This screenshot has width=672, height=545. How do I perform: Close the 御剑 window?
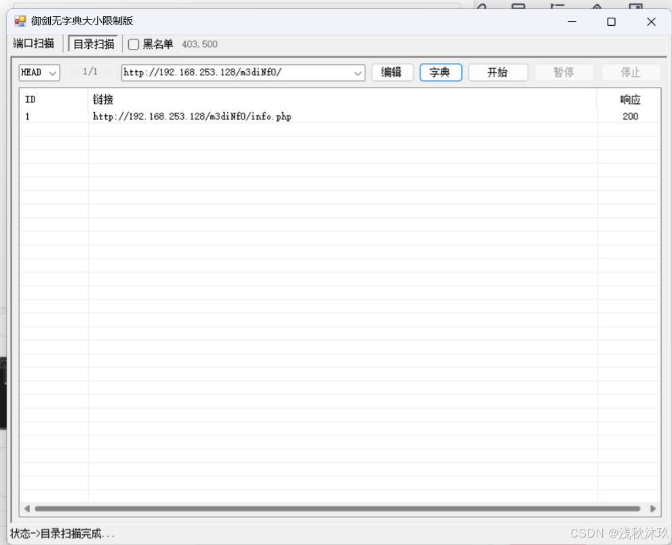[x=651, y=22]
